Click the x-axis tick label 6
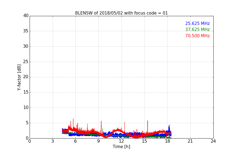This screenshot has height=158, width=237. click(x=75, y=141)
